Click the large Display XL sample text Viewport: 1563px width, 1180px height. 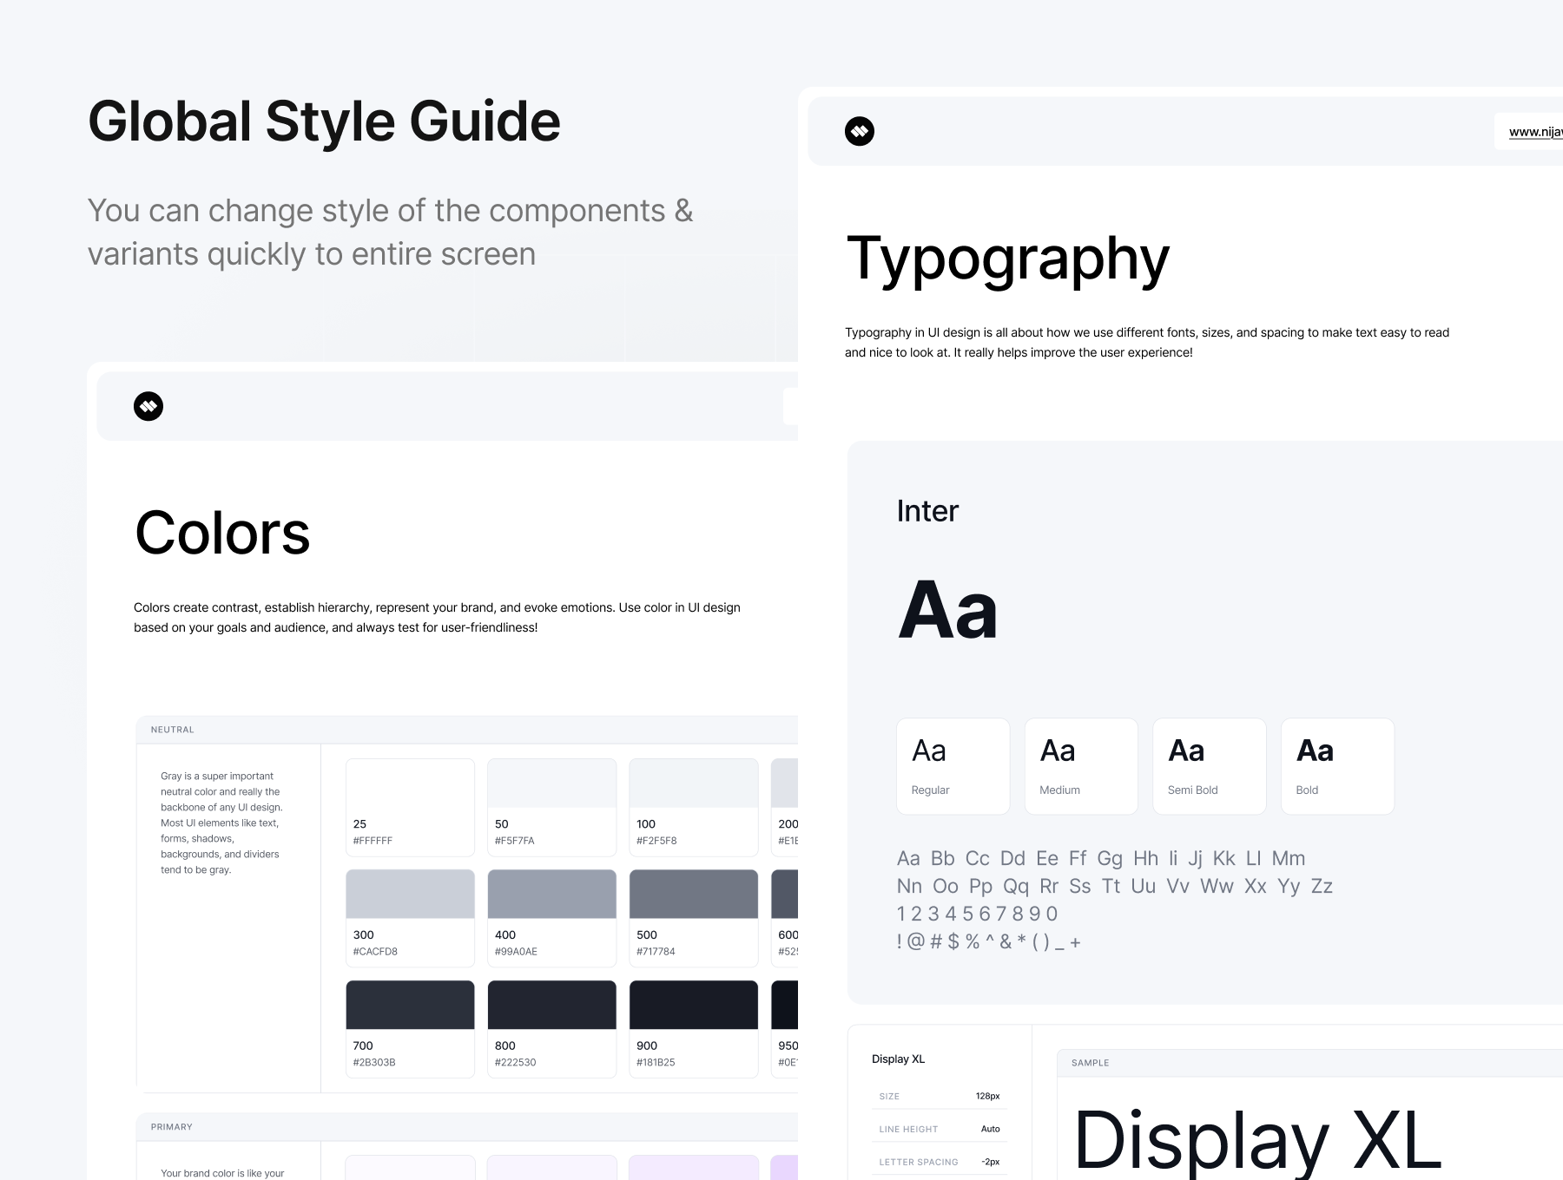click(x=1257, y=1140)
